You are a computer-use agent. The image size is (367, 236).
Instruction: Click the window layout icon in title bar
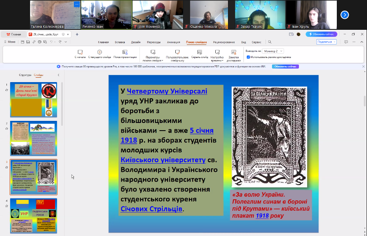point(291,34)
